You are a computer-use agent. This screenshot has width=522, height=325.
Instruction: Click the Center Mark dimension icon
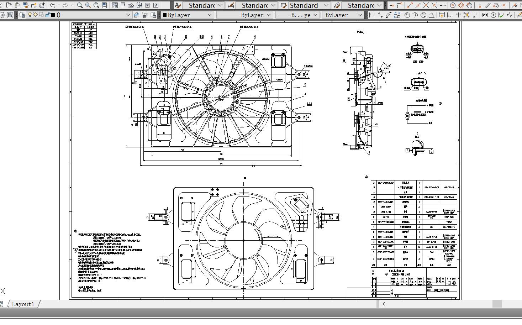pos(493,15)
